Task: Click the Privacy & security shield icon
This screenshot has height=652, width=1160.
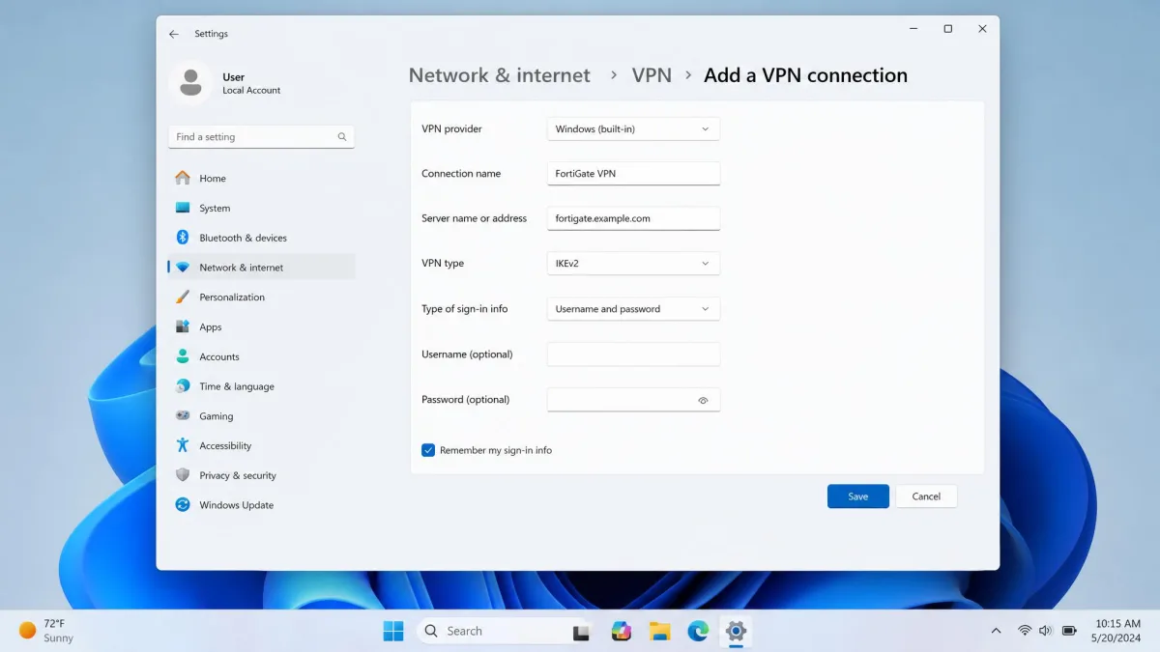Action: pos(183,475)
